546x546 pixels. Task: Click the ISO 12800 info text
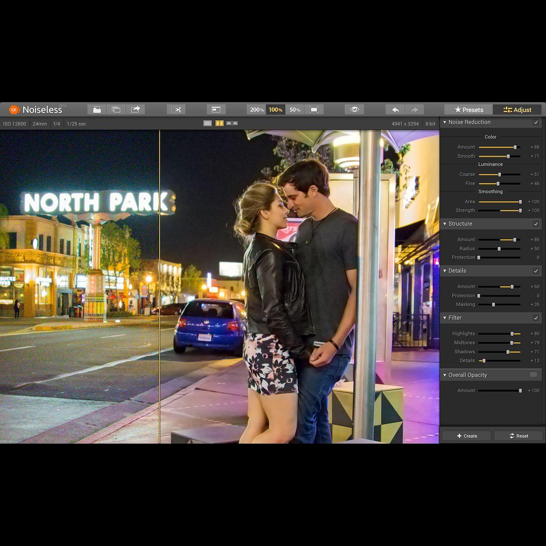click(x=15, y=124)
